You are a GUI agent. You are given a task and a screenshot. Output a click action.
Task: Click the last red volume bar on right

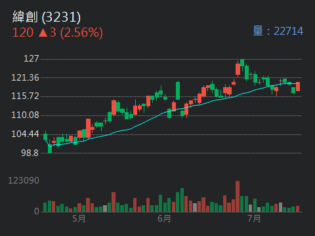coord(297,208)
